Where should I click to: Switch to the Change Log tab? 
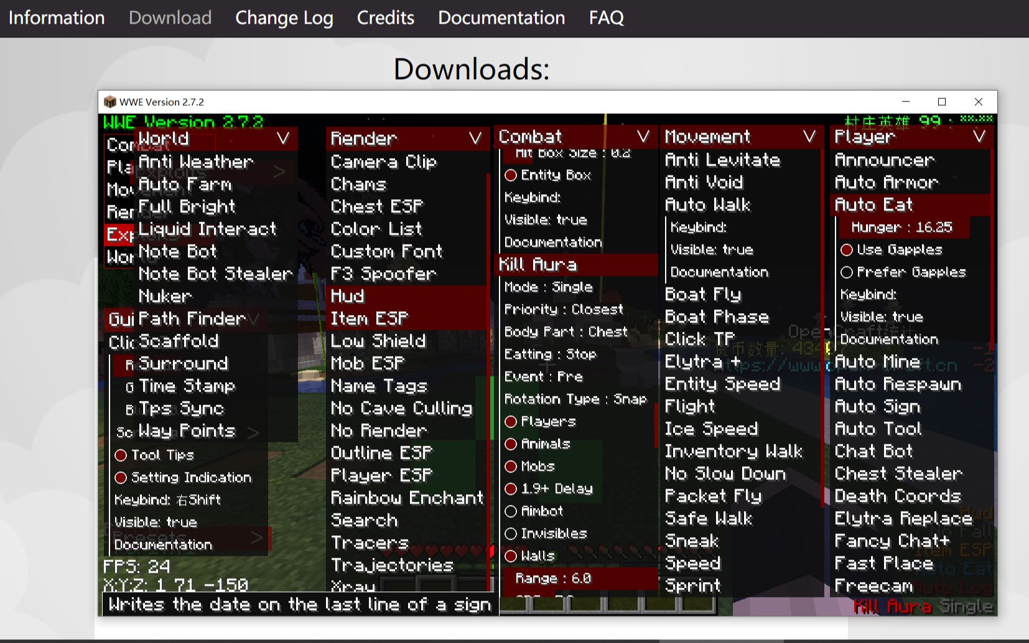coord(284,17)
